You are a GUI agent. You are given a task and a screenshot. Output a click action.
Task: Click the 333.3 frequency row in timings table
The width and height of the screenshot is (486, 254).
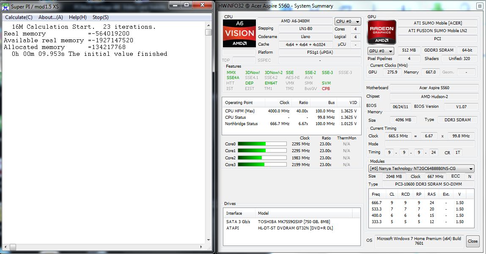tap(421, 222)
